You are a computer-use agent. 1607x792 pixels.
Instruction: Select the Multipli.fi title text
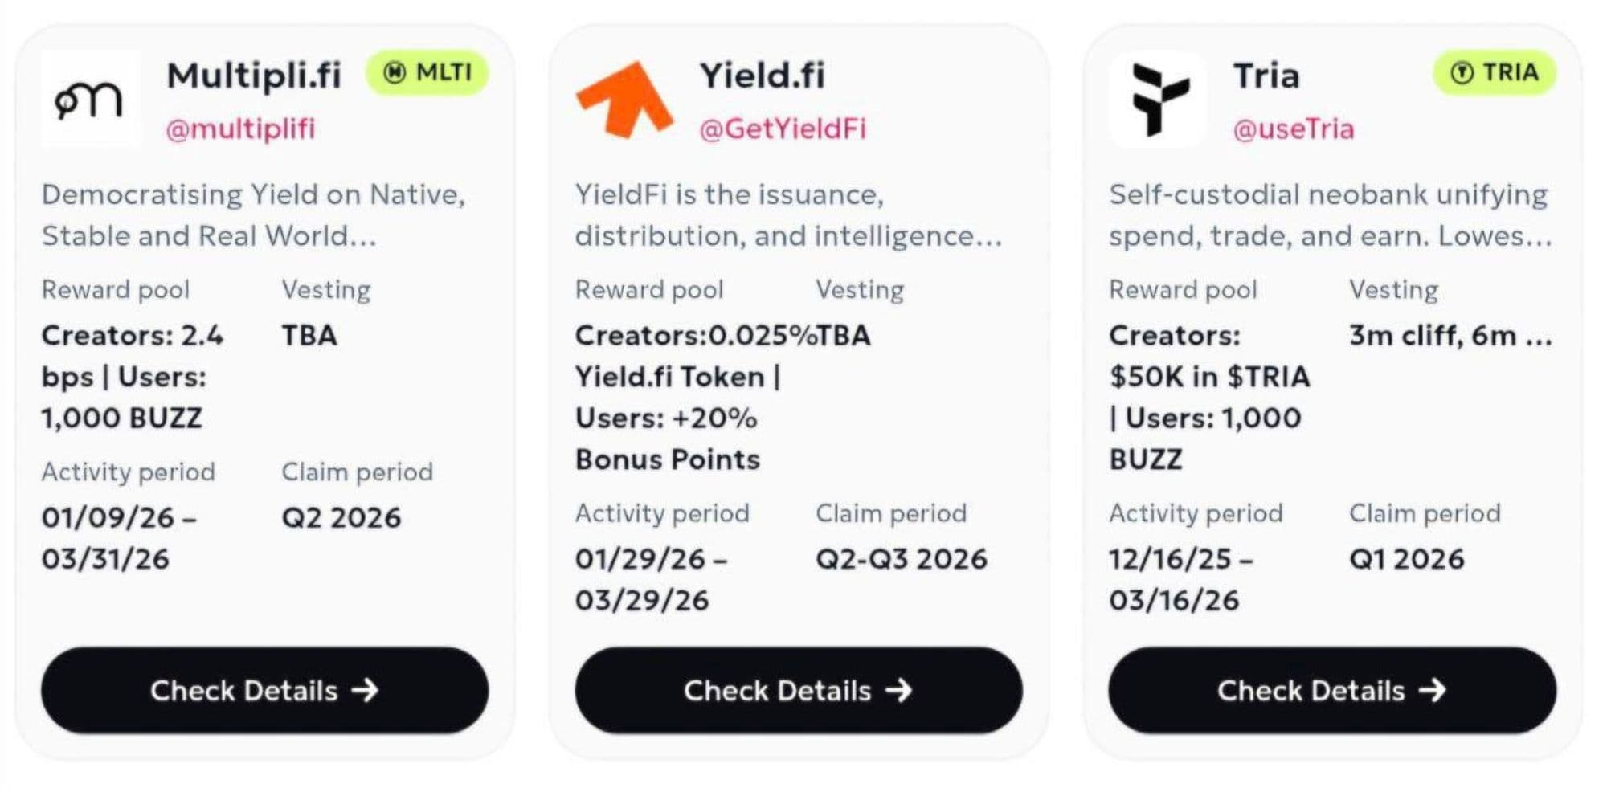254,76
